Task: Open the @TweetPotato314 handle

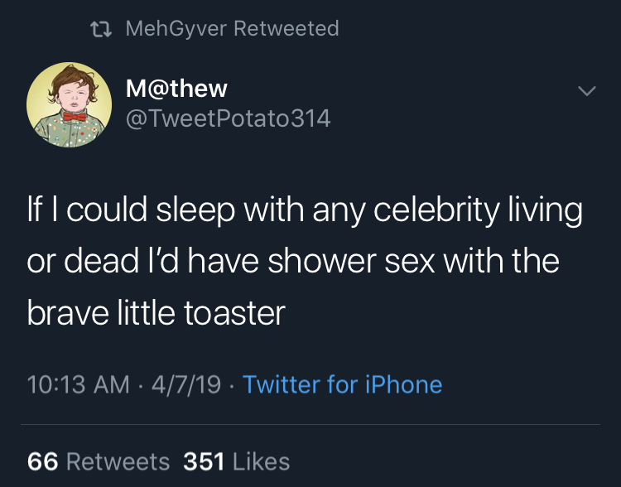Action: point(227,118)
